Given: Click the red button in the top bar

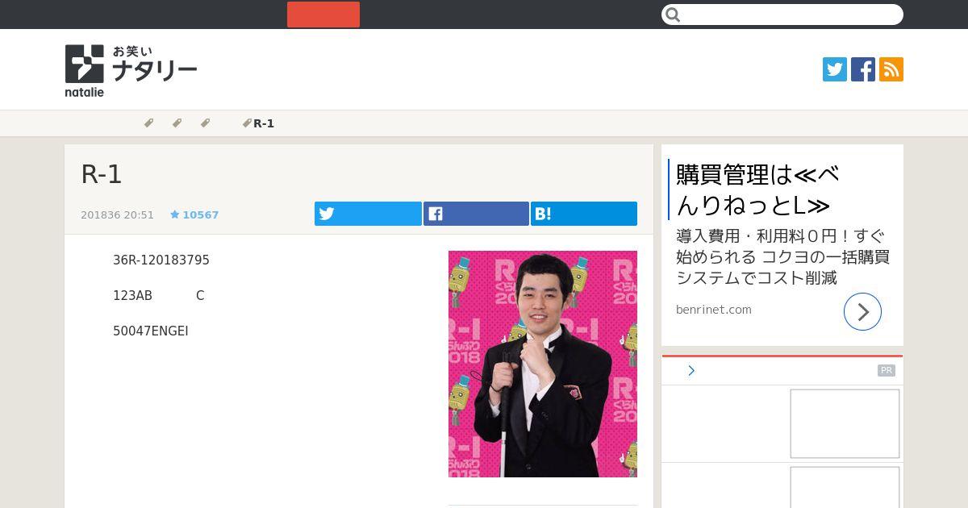Looking at the screenshot, I should tap(323, 15).
